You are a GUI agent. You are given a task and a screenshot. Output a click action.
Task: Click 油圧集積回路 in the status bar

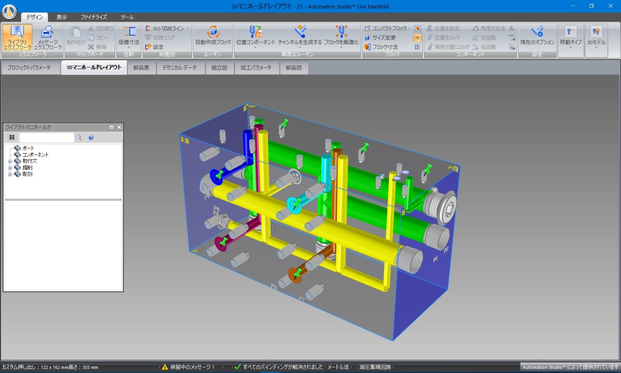point(375,367)
